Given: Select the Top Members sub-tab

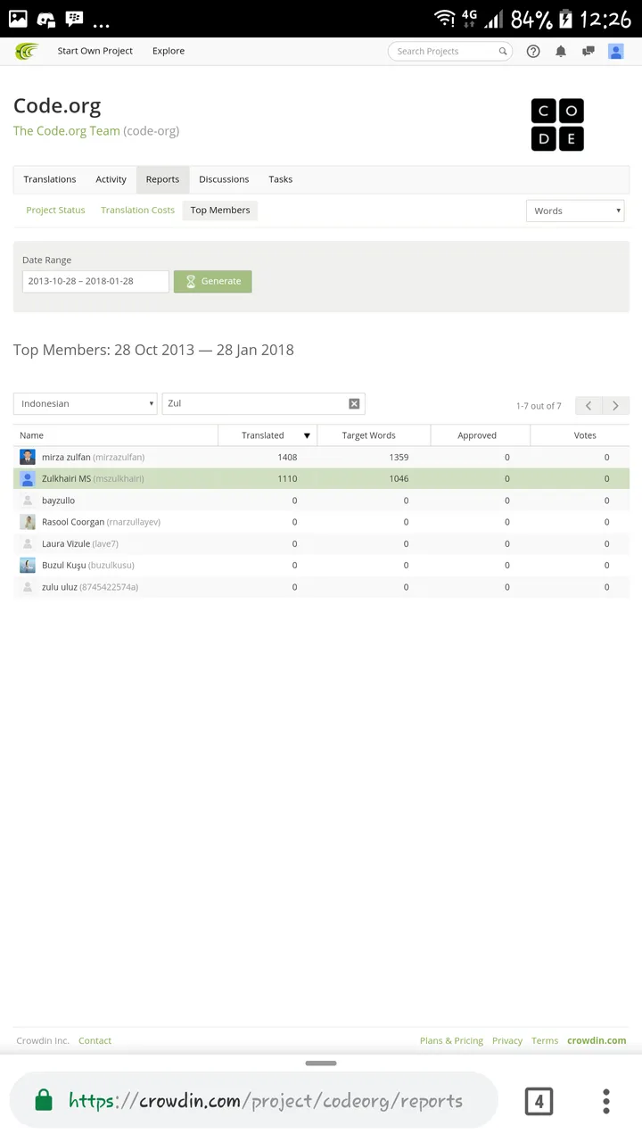Looking at the screenshot, I should [x=220, y=211].
